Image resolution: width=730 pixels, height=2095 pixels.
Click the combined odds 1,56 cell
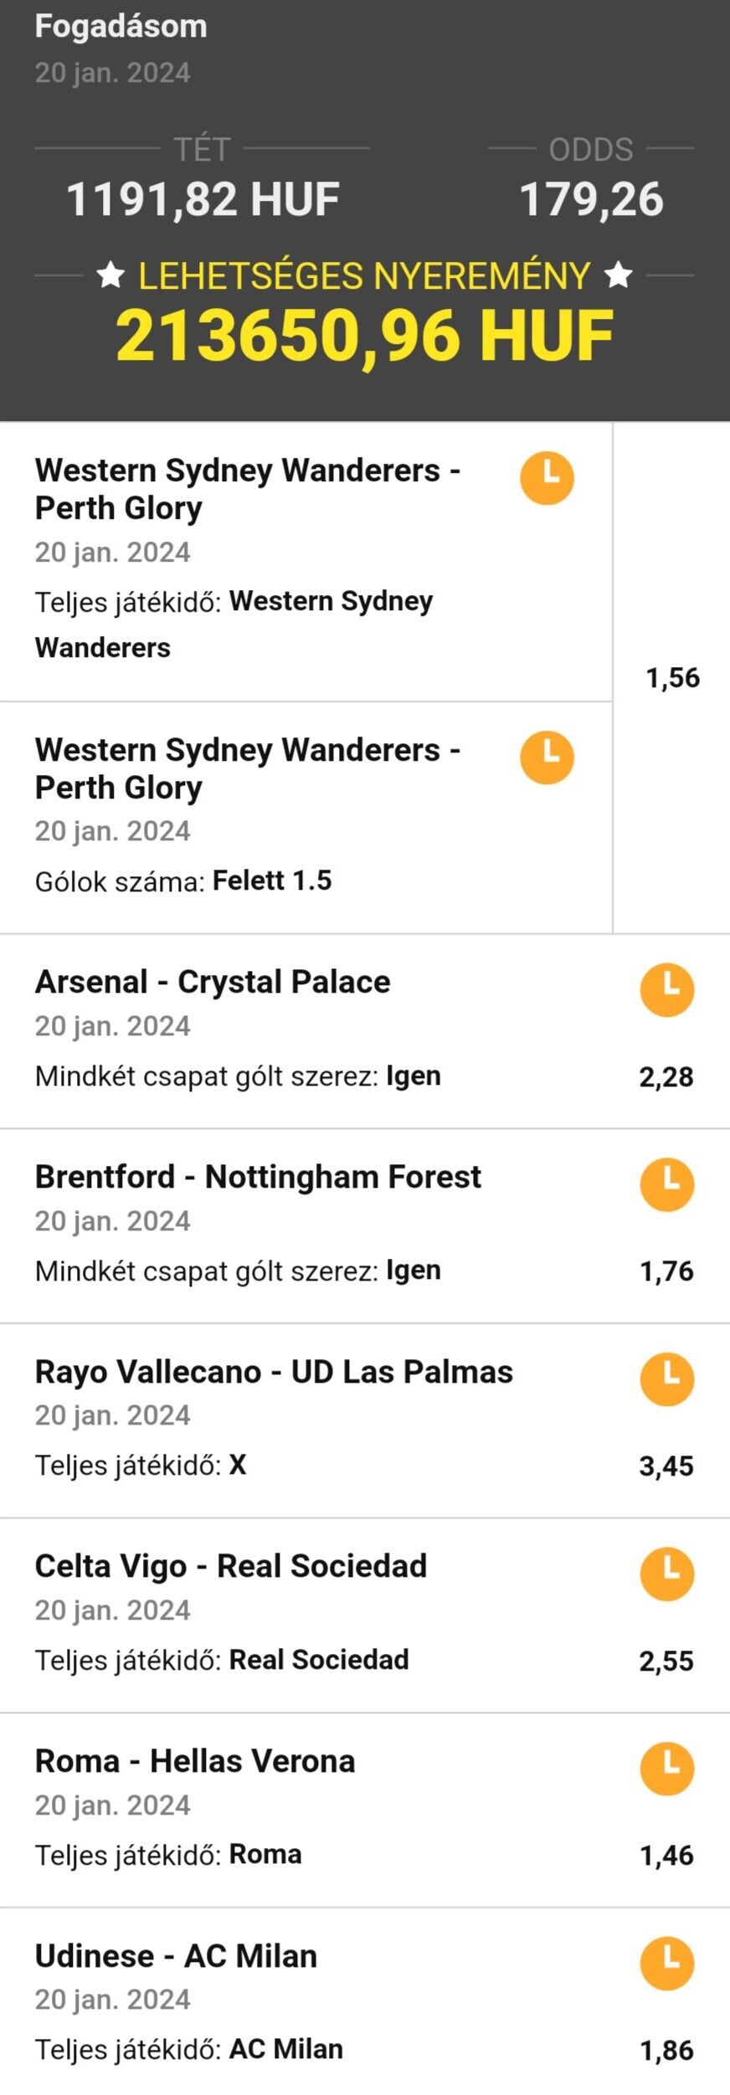[x=672, y=678]
